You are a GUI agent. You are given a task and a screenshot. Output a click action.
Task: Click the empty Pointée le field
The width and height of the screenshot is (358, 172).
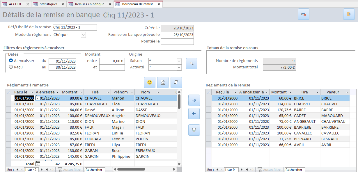(177, 42)
